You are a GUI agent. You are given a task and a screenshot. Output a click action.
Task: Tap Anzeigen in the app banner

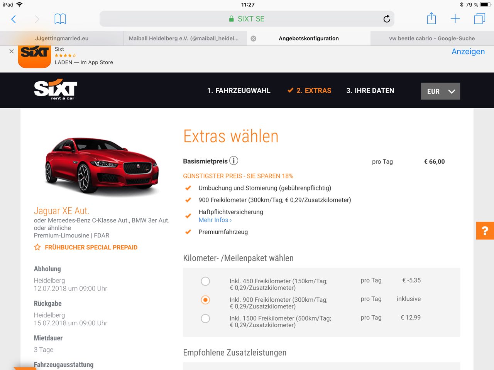coord(468,52)
